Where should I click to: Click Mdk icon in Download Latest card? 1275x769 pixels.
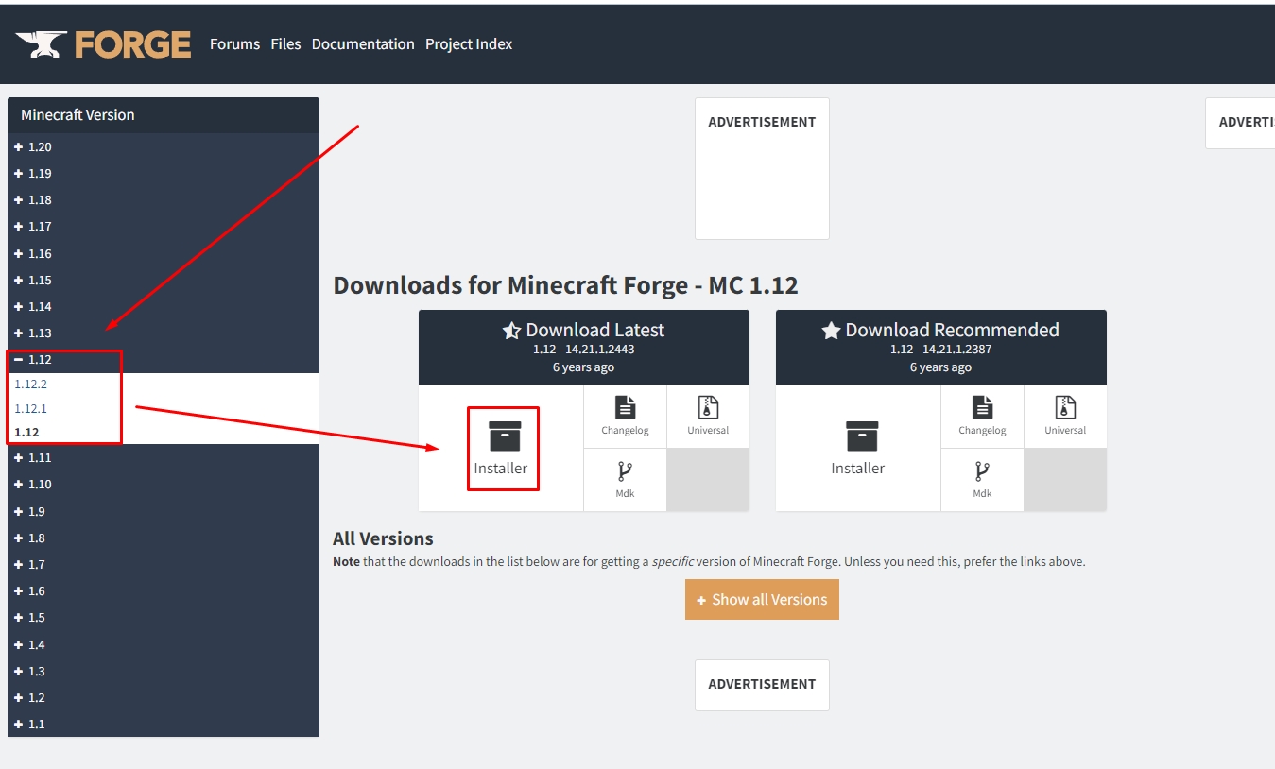point(625,471)
